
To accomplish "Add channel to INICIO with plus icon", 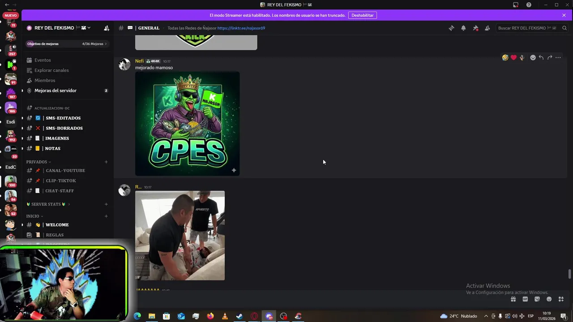I will 106,216.
